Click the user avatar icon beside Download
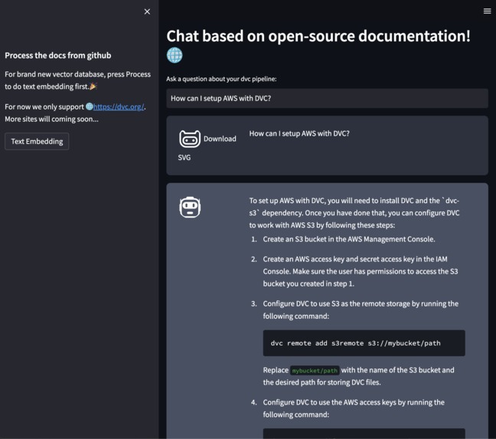Image resolution: width=496 pixels, height=439 pixels. (x=190, y=139)
